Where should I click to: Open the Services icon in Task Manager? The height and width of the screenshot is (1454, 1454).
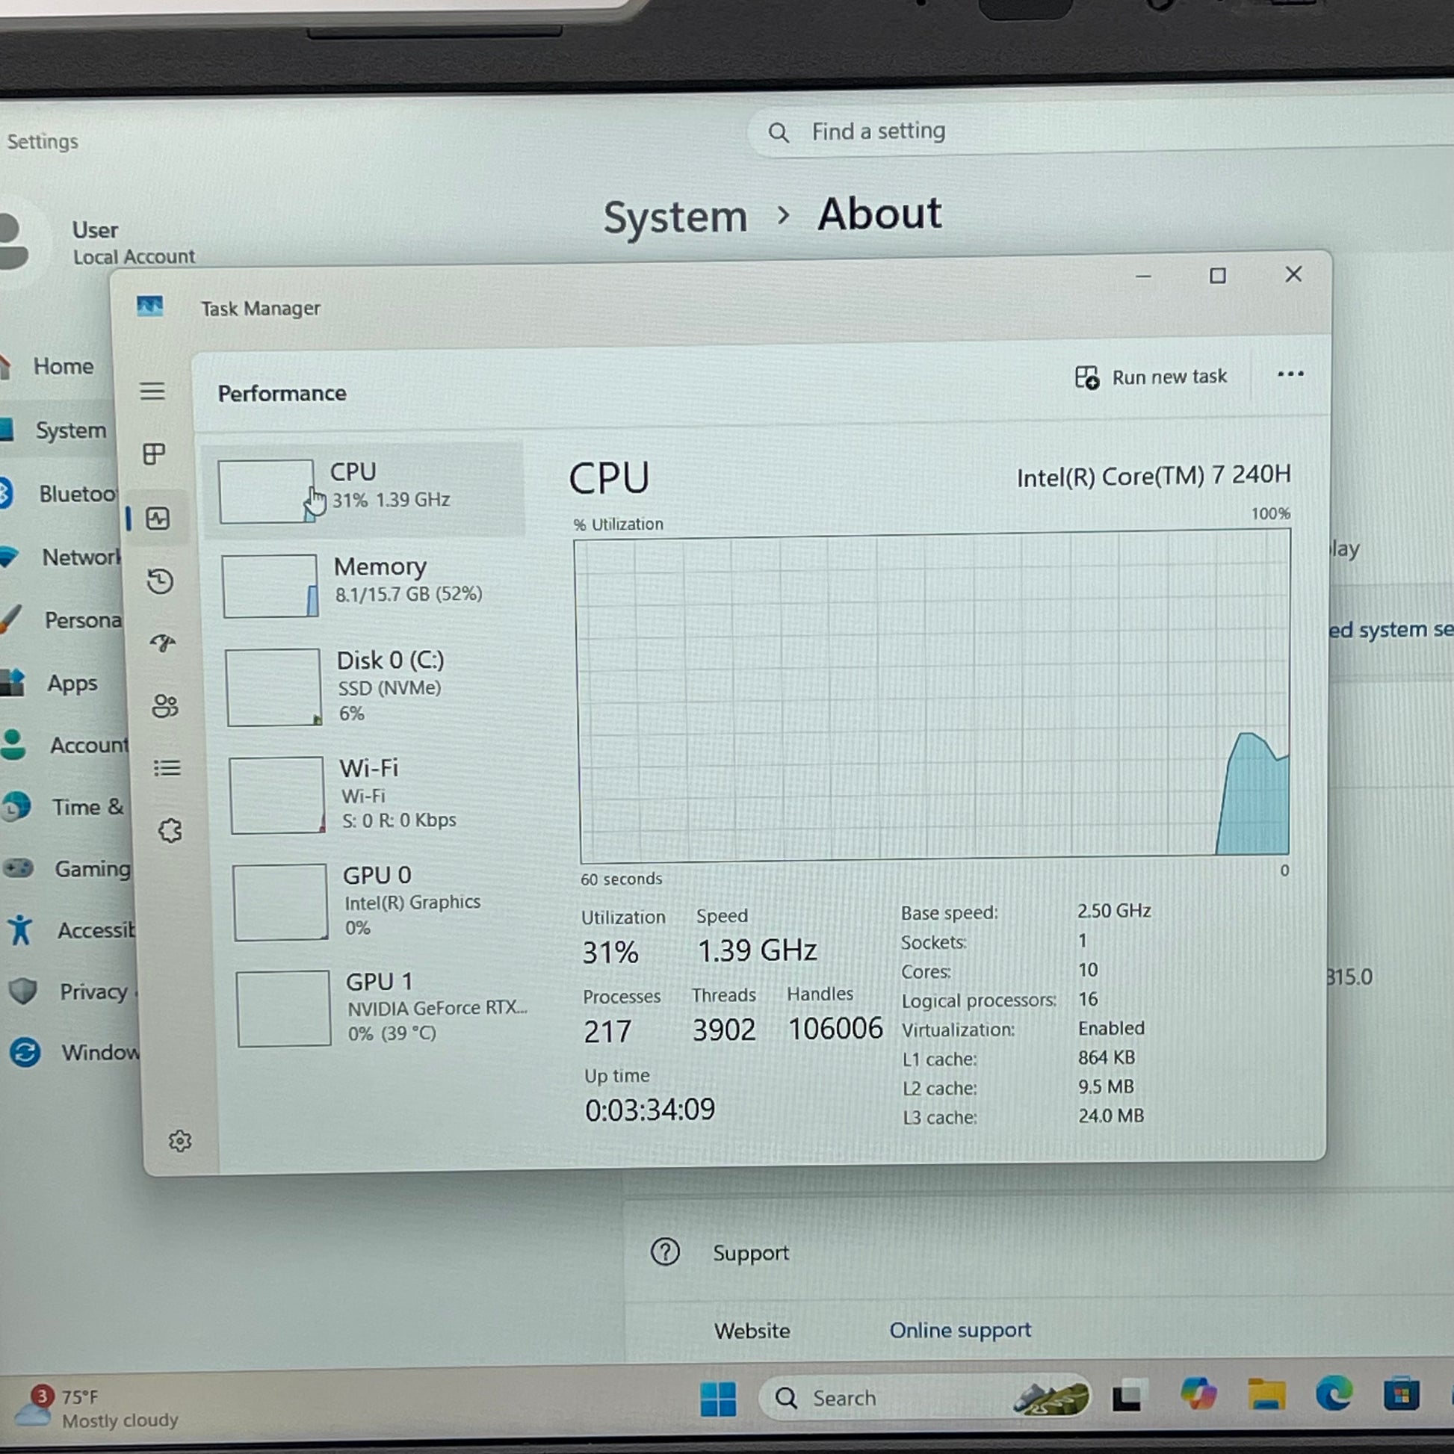(x=170, y=831)
